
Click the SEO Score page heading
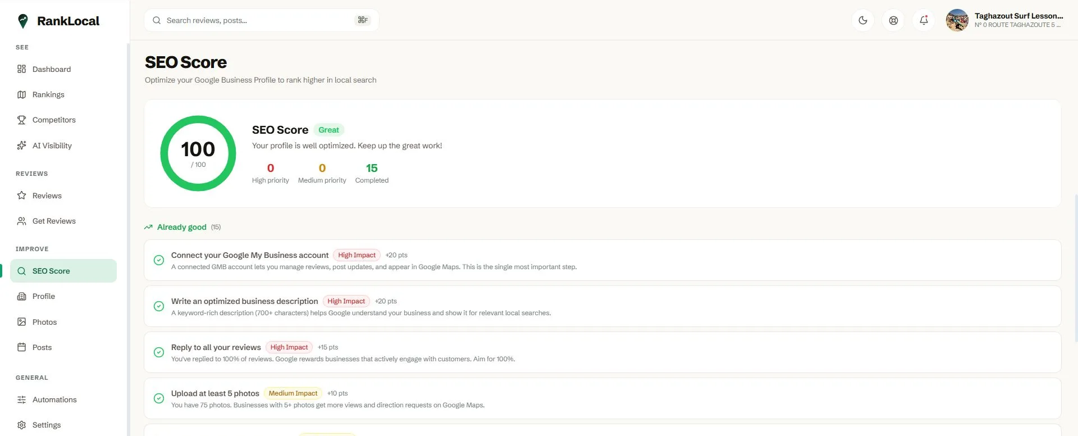coord(186,62)
